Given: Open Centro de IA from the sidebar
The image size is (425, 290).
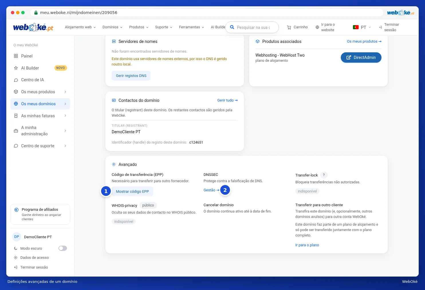Looking at the screenshot, I should (40, 80).
